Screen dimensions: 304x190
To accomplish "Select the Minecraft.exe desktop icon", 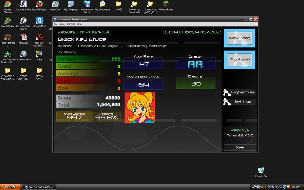I will pyautogui.click(x=166, y=6).
